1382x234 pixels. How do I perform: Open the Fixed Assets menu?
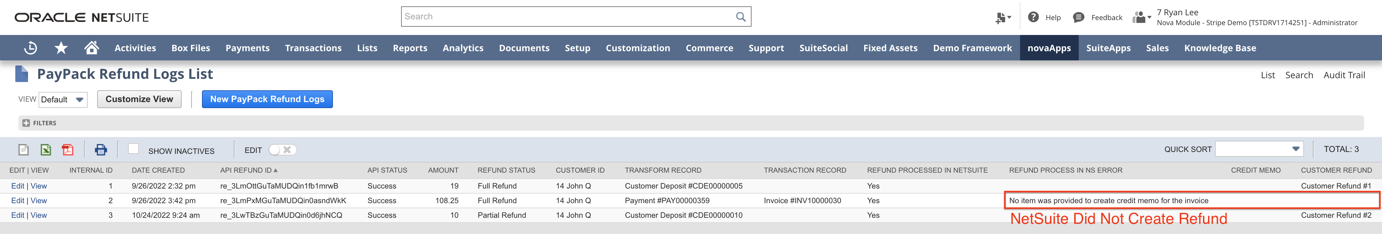point(890,48)
